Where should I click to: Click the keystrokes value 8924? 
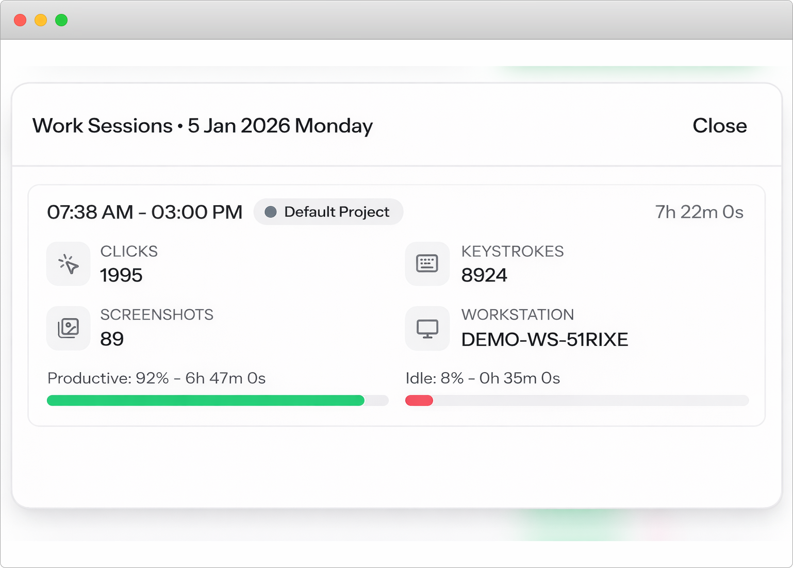pyautogui.click(x=484, y=275)
